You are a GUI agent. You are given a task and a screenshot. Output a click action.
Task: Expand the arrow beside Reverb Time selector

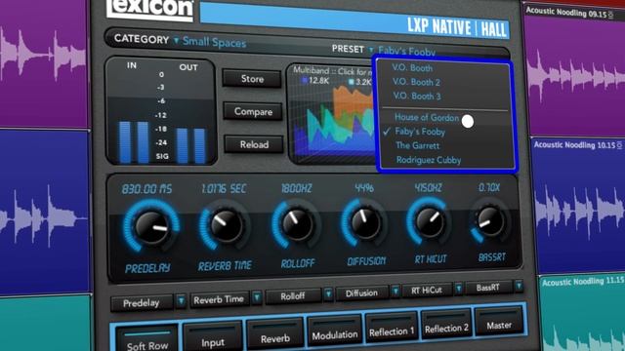tap(257, 297)
